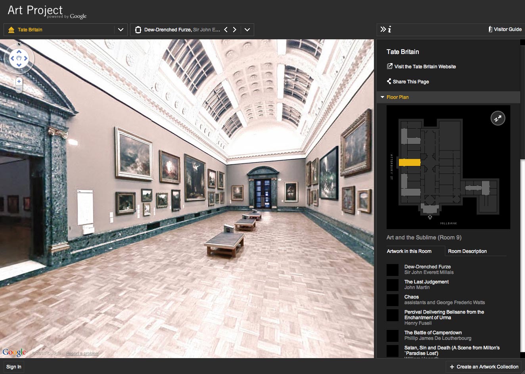525x374 pixels.
Task: Switch to the Room Description tab
Action: click(x=467, y=251)
